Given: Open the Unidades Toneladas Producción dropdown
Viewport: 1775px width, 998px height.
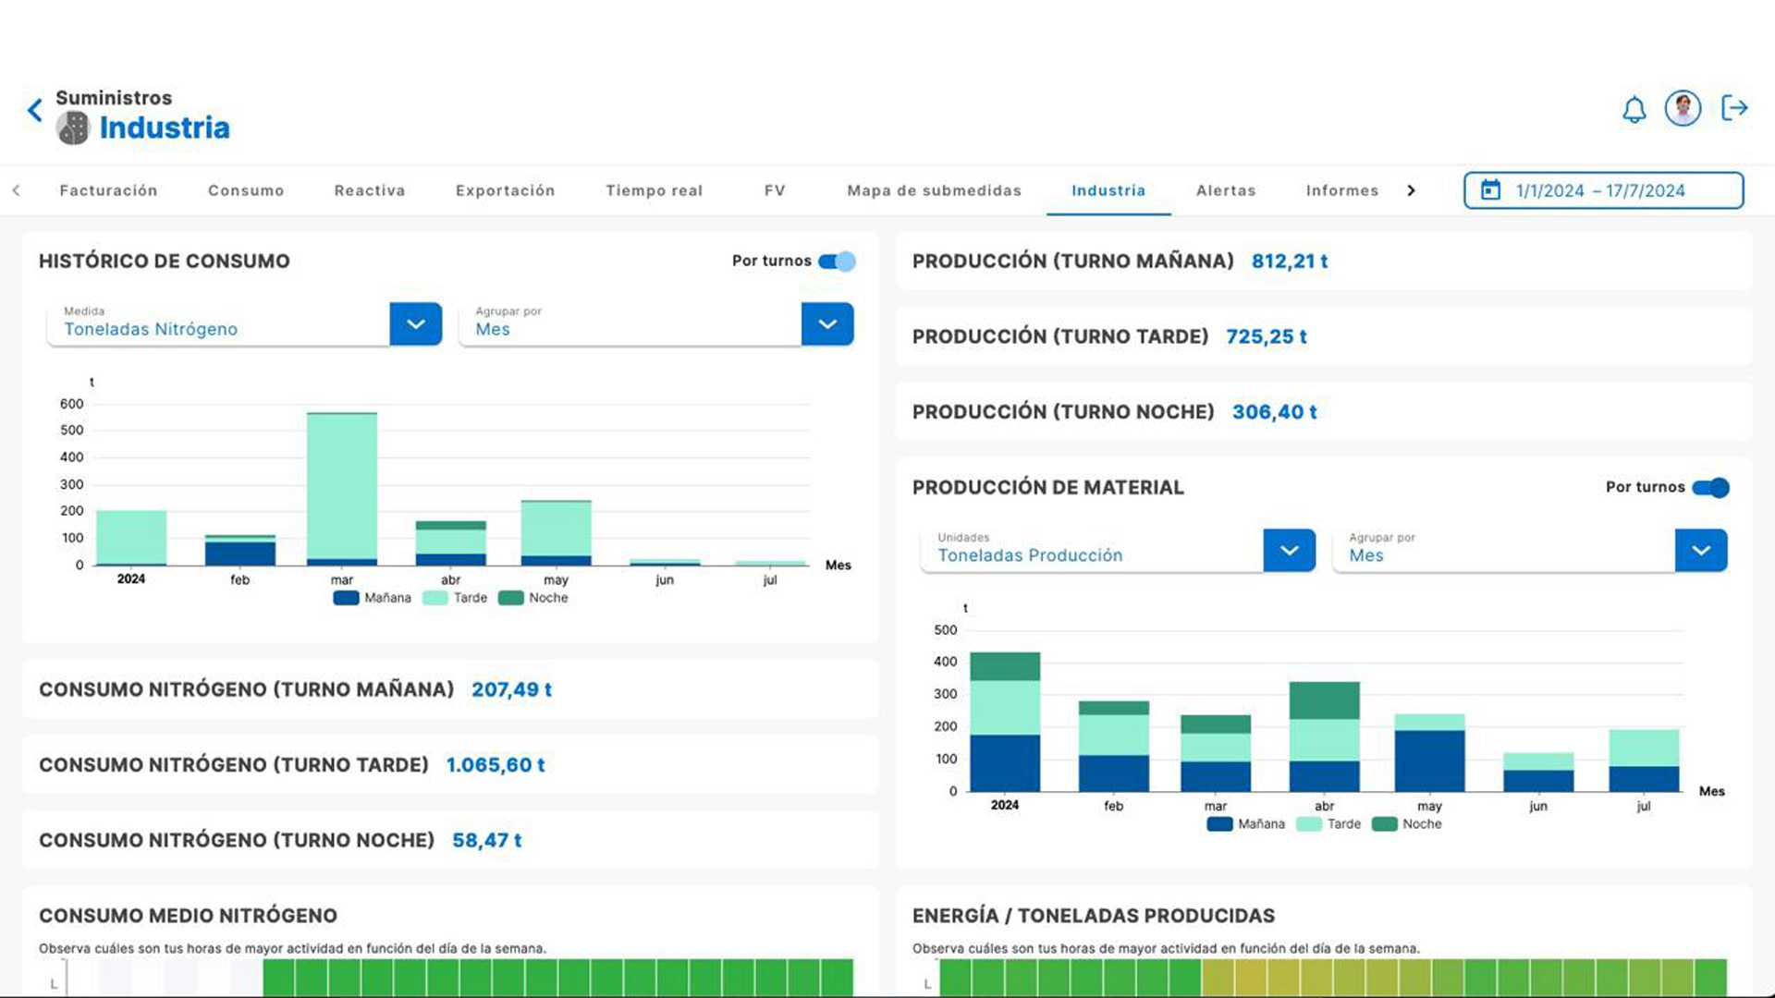Looking at the screenshot, I should (x=1289, y=551).
